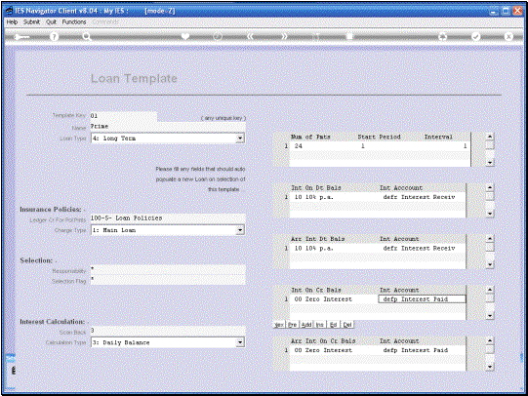Open the Functions menu
The height and width of the screenshot is (396, 528).
tap(74, 21)
